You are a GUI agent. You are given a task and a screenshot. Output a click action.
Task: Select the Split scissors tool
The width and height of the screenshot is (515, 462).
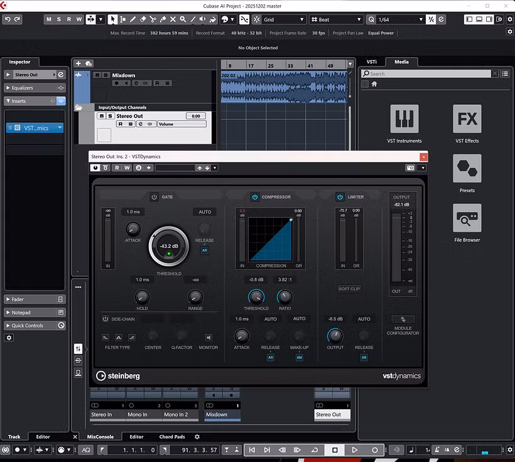[x=153, y=19]
